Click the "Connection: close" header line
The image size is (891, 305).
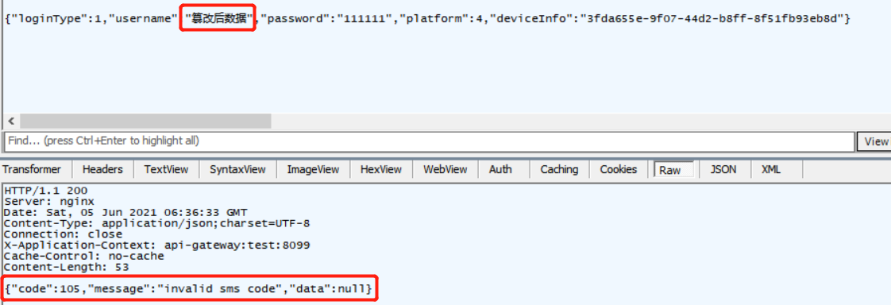click(63, 234)
